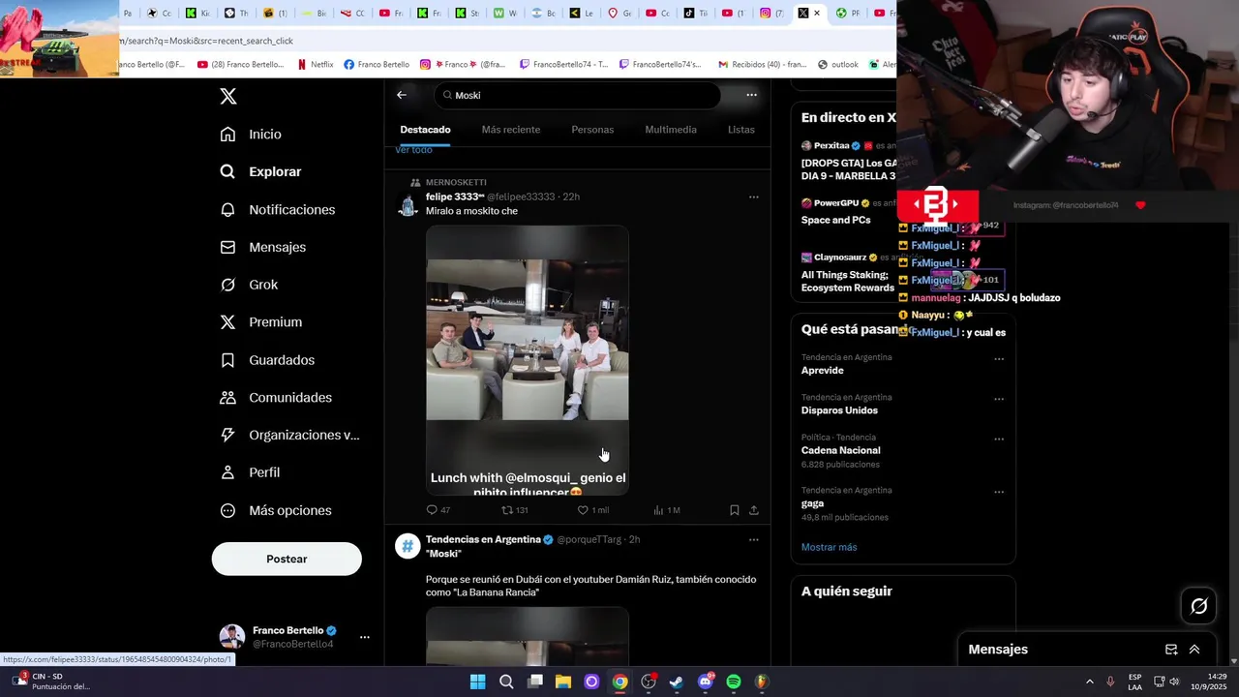Share felipe 3333 post
This screenshot has height=697, width=1239.
coord(754,510)
